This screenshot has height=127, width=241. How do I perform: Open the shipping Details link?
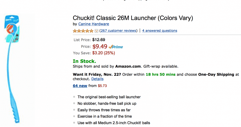(x=97, y=79)
